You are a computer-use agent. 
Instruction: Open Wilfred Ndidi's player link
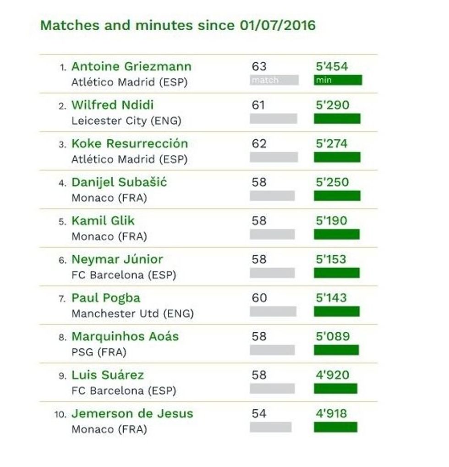tap(112, 105)
